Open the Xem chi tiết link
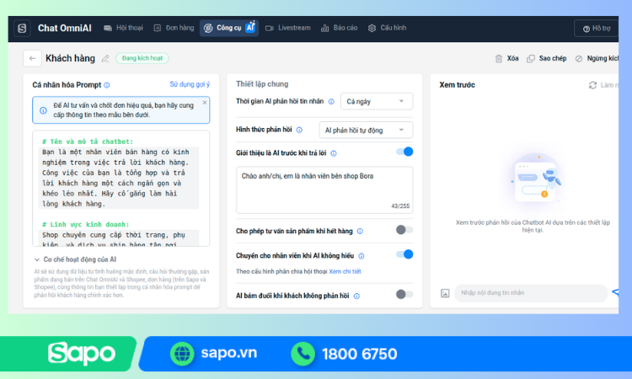The height and width of the screenshot is (379, 632). coord(345,271)
